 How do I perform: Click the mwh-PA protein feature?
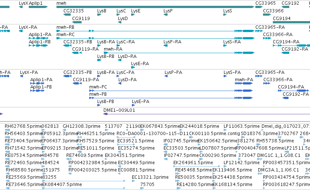[x=244, y=83]
